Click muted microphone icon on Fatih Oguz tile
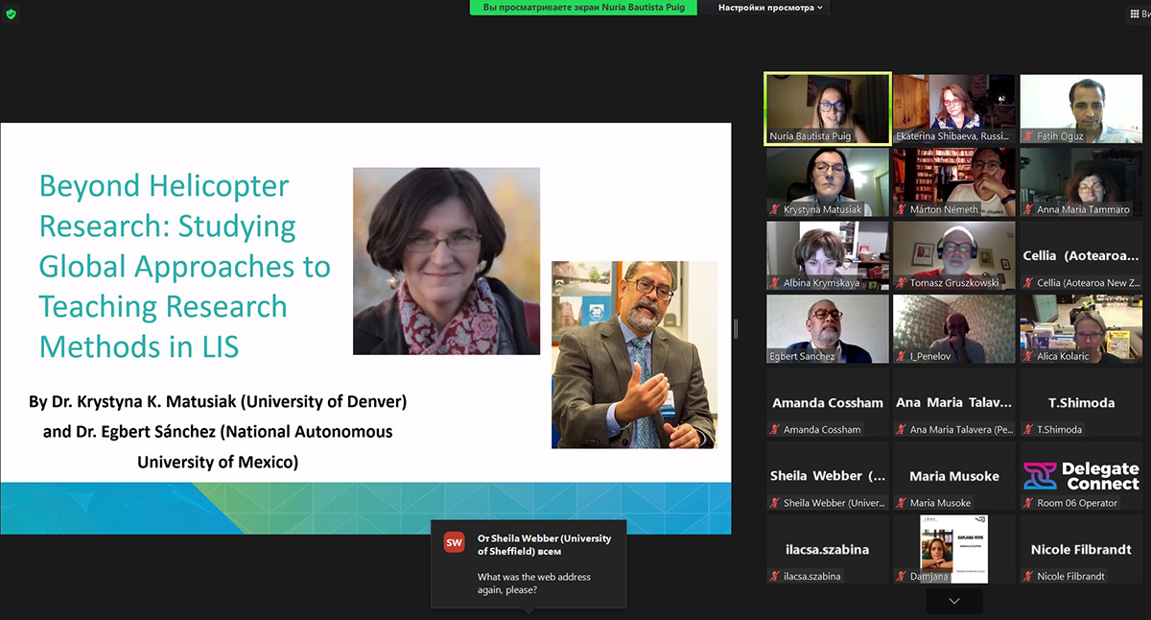 tap(1029, 136)
